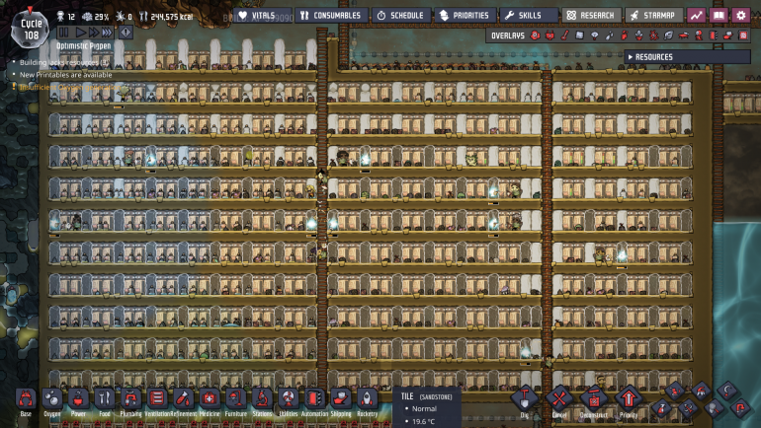The width and height of the screenshot is (761, 428).
Task: Select the Deconstruct tool
Action: (594, 399)
